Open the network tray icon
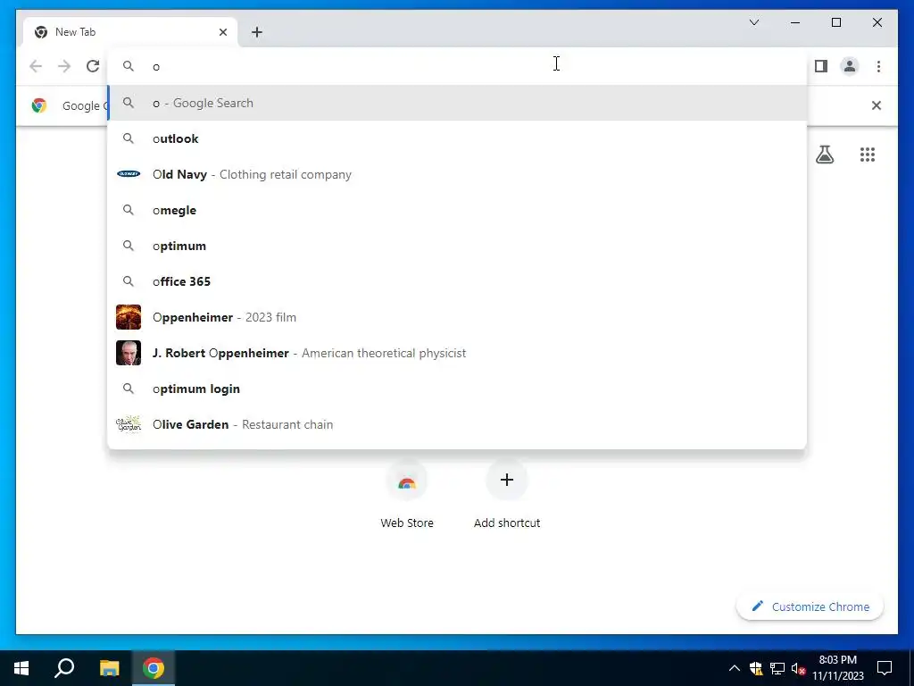 tap(777, 668)
